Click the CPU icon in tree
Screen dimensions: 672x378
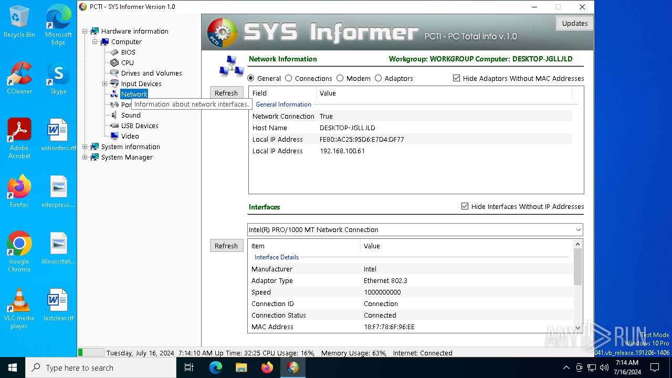(114, 62)
